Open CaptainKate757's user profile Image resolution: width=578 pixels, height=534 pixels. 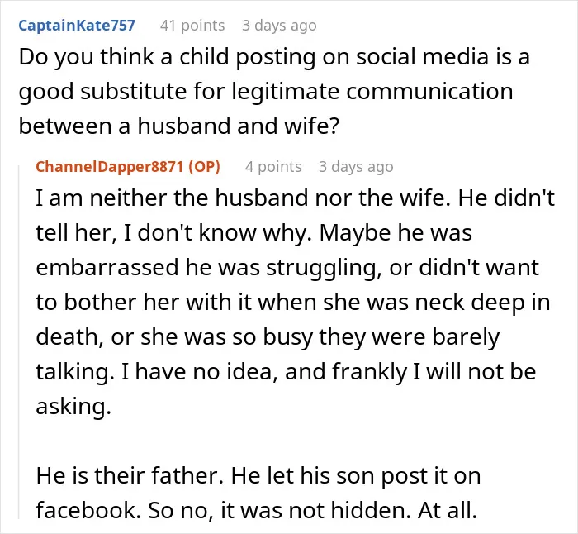pyautogui.click(x=77, y=26)
